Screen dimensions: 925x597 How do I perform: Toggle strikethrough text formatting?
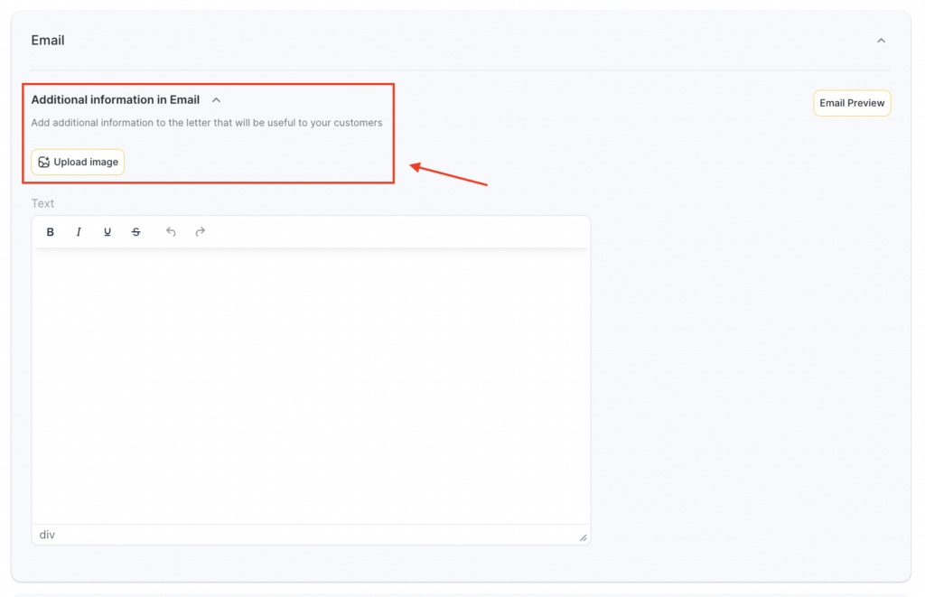click(136, 232)
